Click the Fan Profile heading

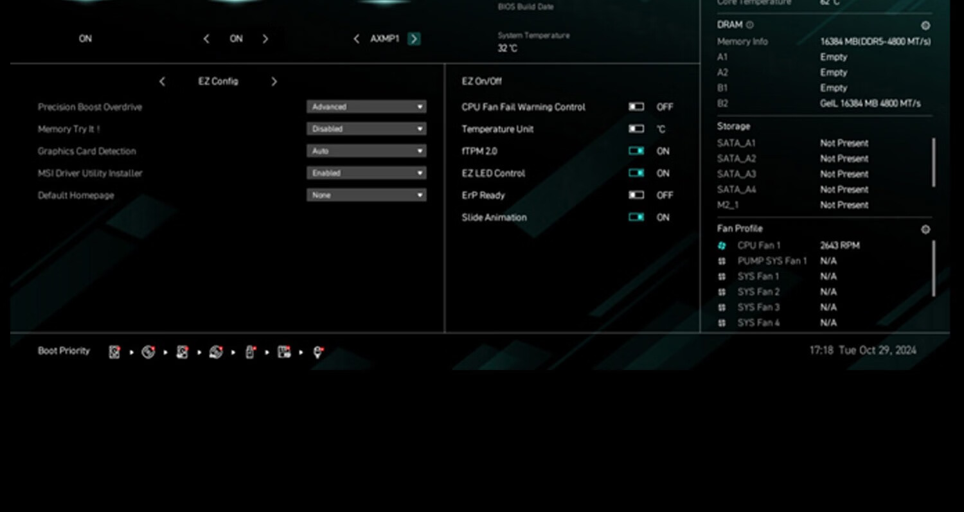pos(740,229)
